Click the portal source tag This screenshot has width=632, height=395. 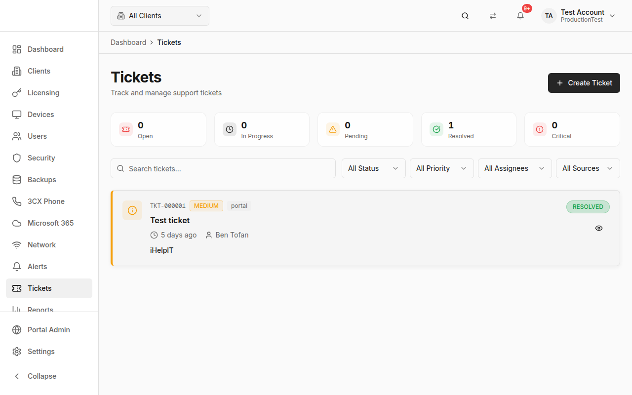coord(239,206)
